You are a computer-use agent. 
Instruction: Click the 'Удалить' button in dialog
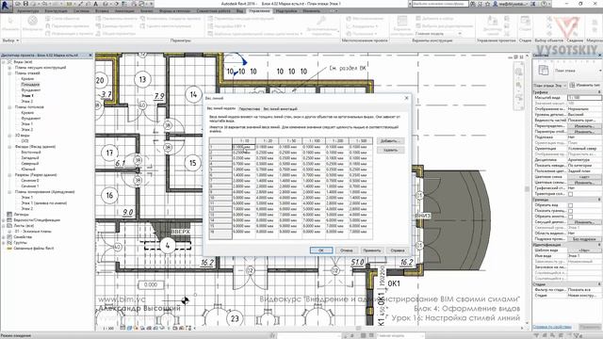point(390,151)
